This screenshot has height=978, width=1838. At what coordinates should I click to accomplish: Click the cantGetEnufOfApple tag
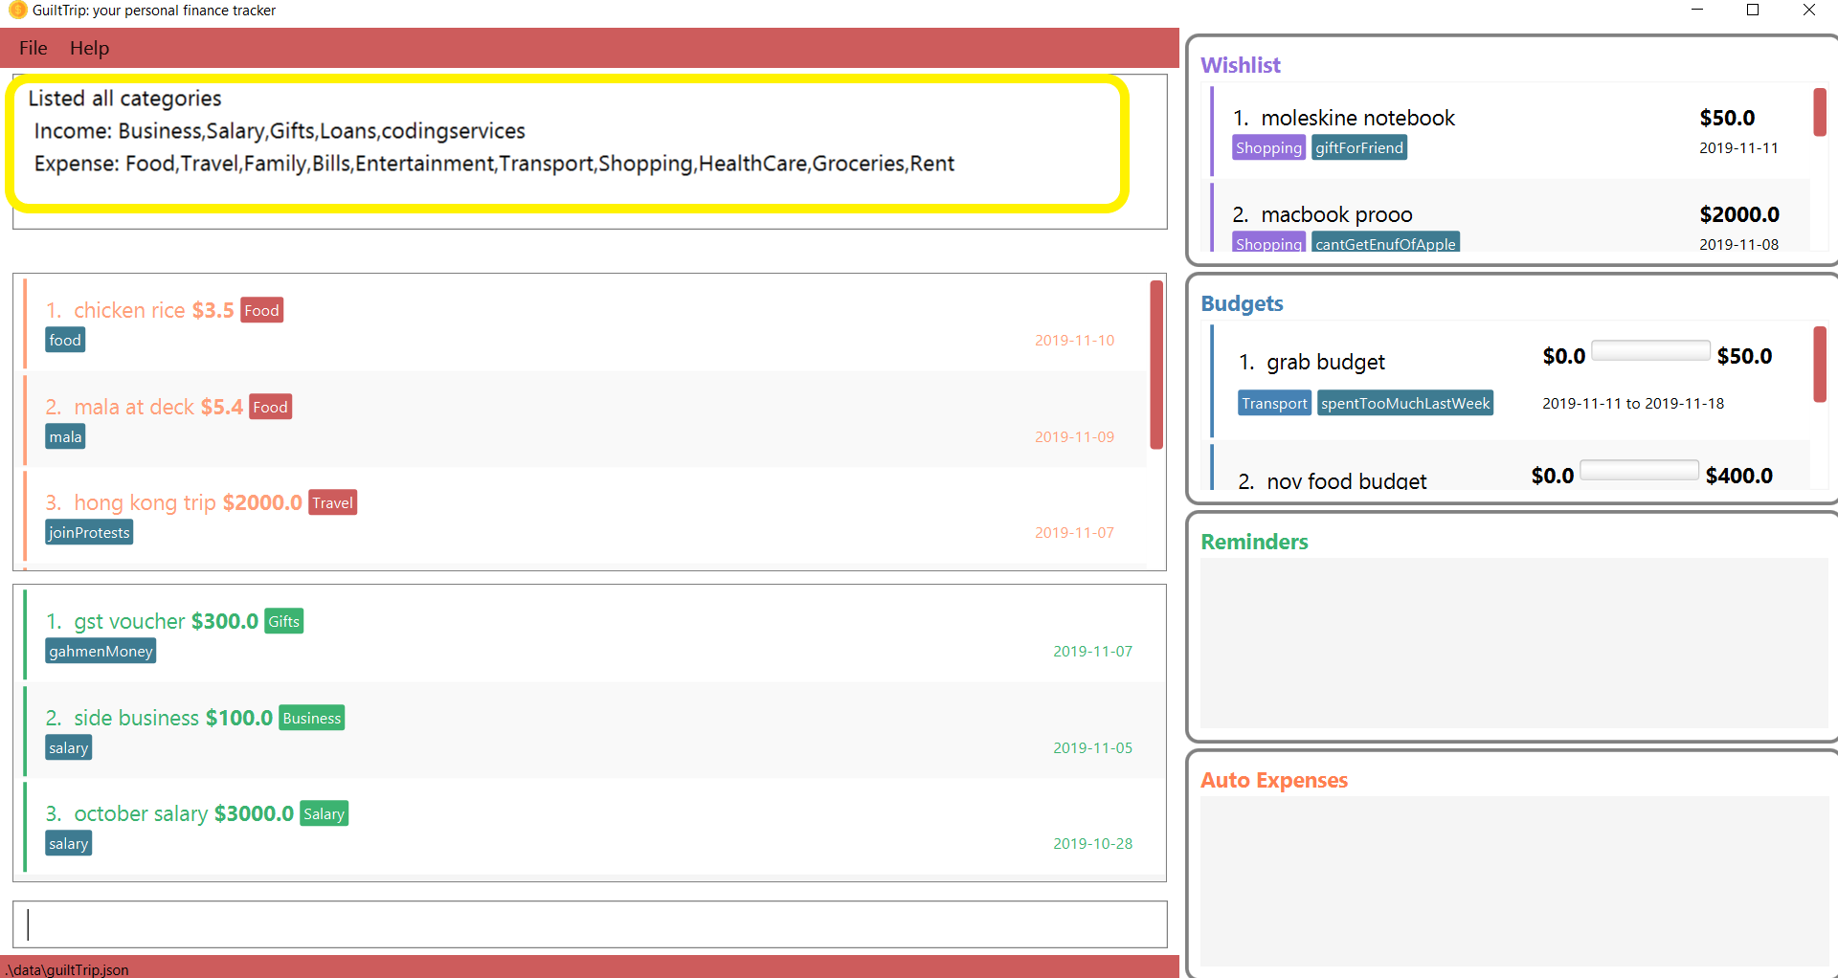(x=1385, y=243)
